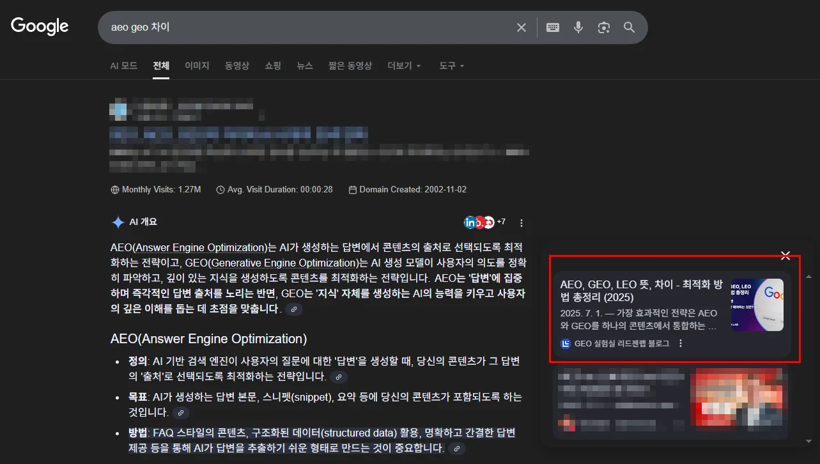820x464 pixels.
Task: Open the LinkedIn source icon in AI Overview
Action: pyautogui.click(x=470, y=221)
